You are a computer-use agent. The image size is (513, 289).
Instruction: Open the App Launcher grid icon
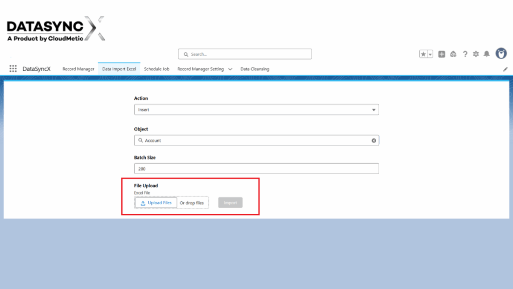(13, 69)
